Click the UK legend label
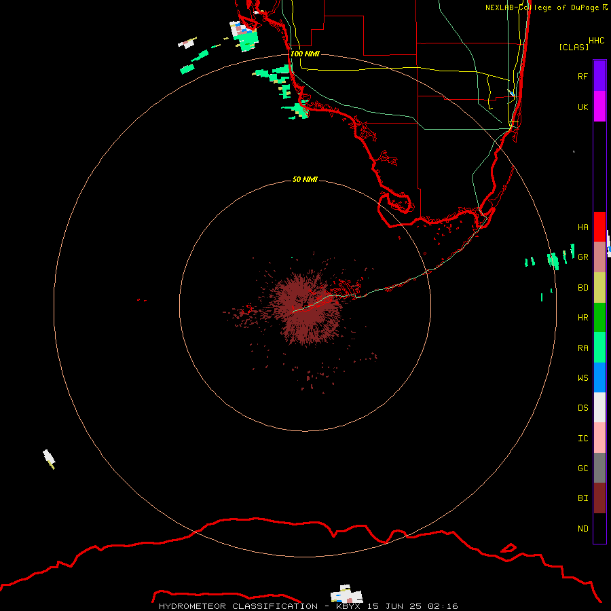The height and width of the screenshot is (611, 611). click(x=582, y=107)
